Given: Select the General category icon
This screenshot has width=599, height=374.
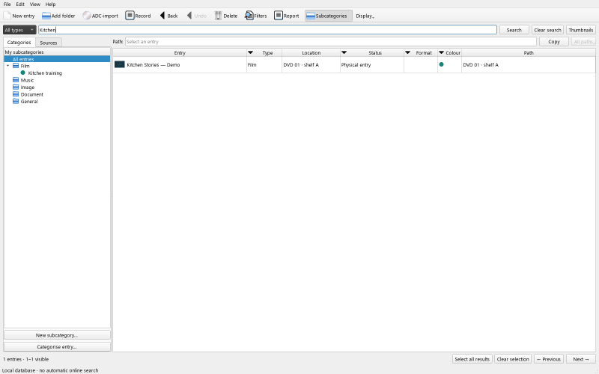Looking at the screenshot, I should (x=16, y=101).
